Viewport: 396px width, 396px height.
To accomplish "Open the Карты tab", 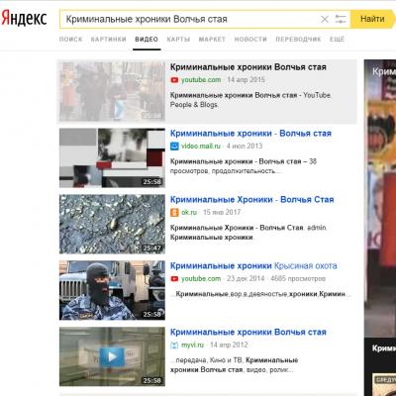I will [178, 40].
